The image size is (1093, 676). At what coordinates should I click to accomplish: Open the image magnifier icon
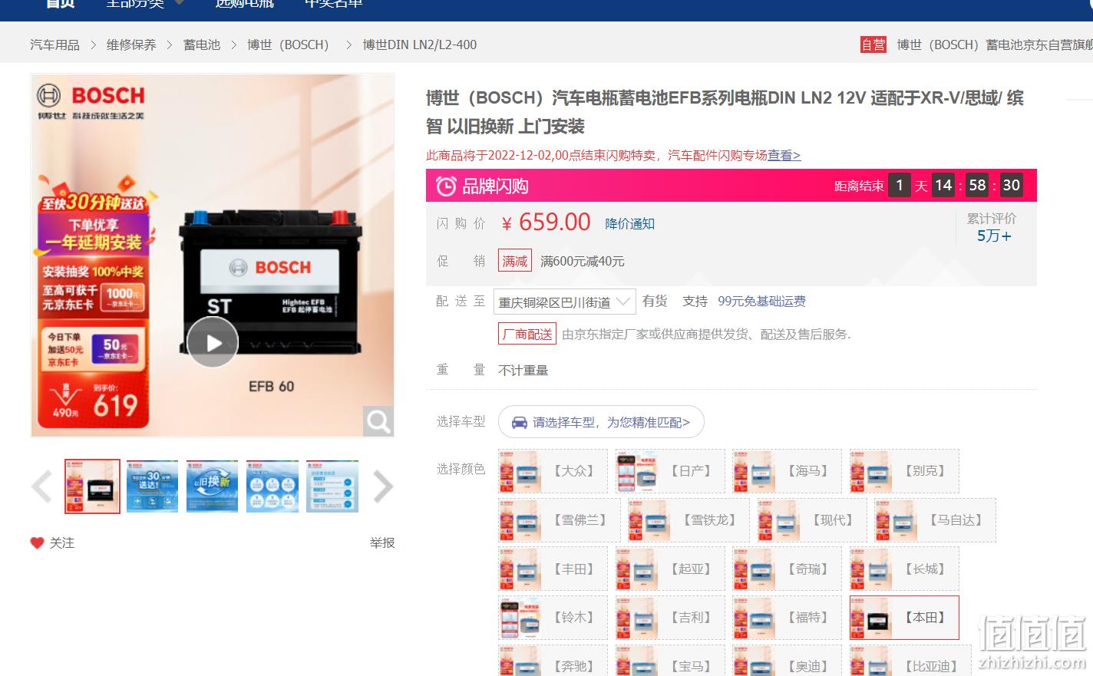coord(378,421)
